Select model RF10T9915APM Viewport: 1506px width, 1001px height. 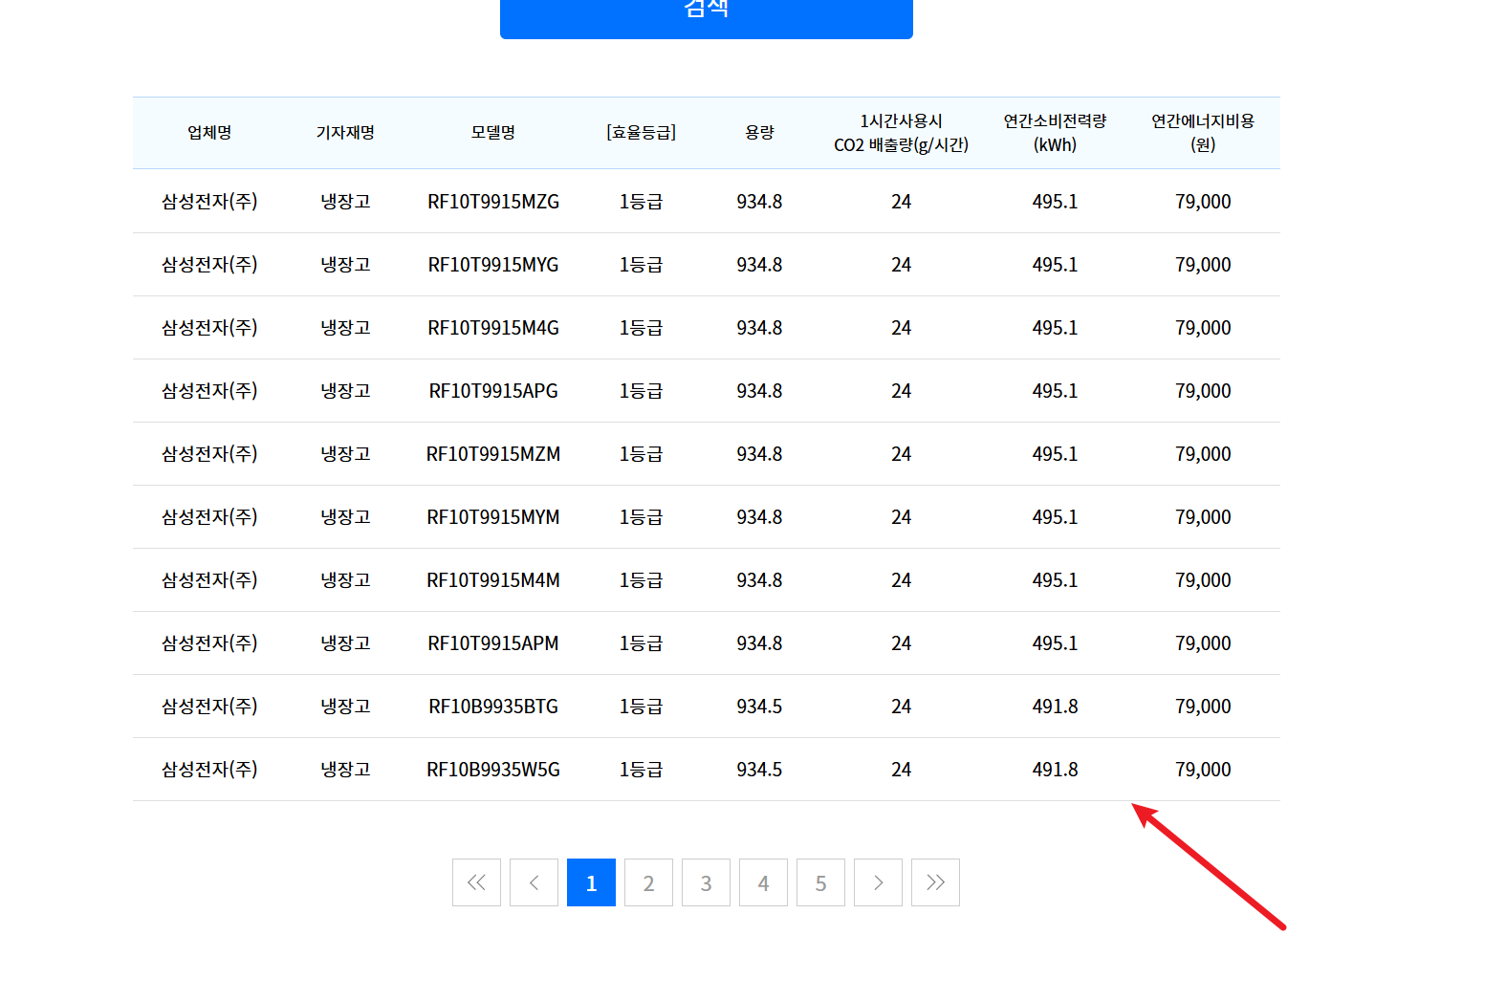pyautogui.click(x=493, y=643)
